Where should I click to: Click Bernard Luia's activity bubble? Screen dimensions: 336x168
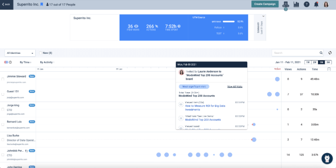[x=254, y=125]
